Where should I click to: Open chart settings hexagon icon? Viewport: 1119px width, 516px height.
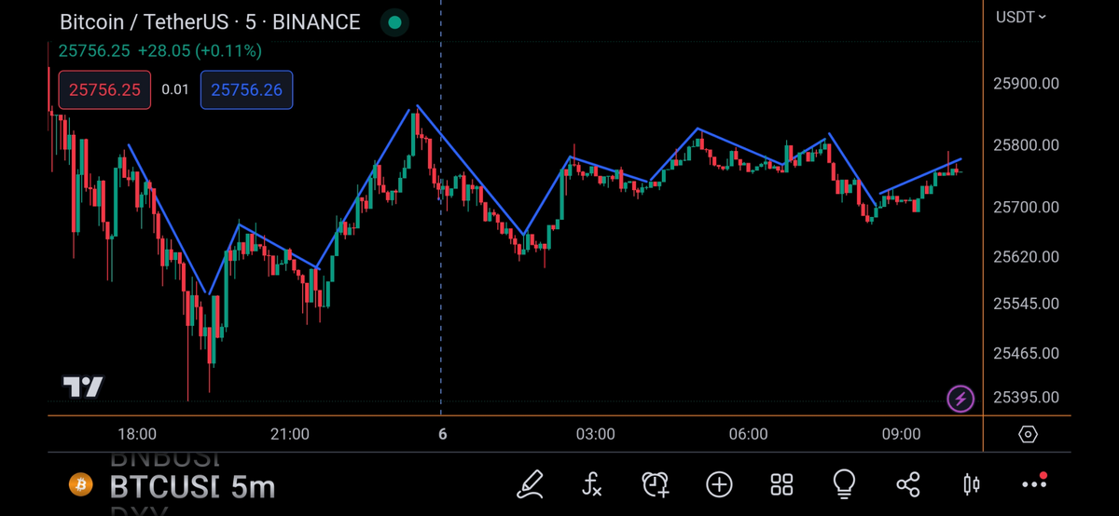(1028, 434)
